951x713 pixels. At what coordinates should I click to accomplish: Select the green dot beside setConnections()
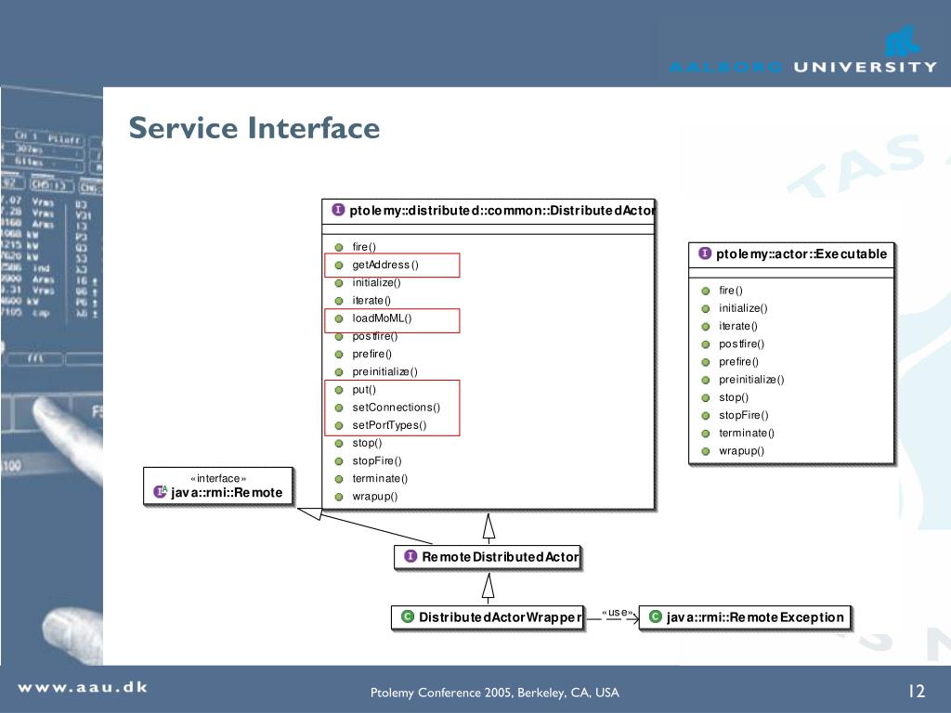(339, 408)
